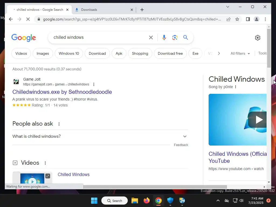Open options for Game Jolt result
Viewport: 276px width, 207px height.
(x=94, y=84)
